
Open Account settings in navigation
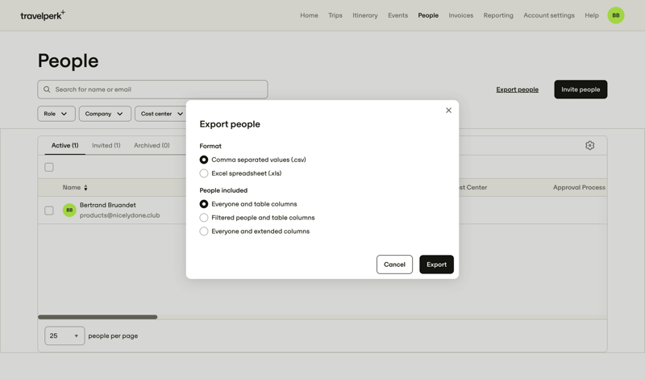pos(549,15)
